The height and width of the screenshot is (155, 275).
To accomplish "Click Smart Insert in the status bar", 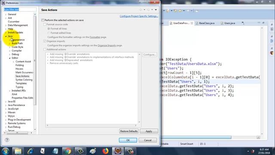I will pos(186,144).
